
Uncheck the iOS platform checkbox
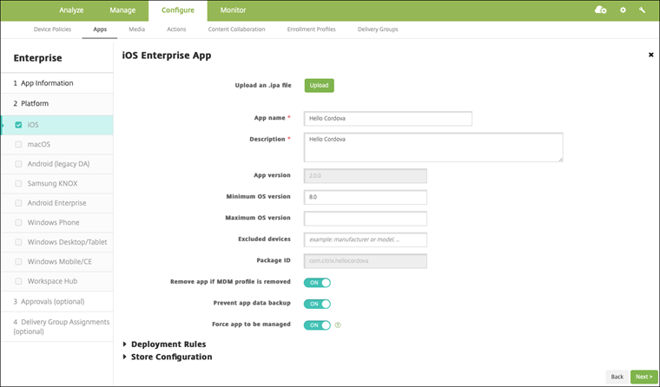click(18, 125)
